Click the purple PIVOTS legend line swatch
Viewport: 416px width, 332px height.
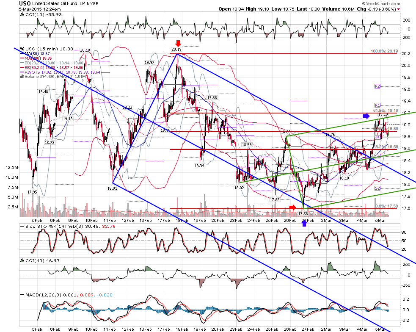[22, 72]
